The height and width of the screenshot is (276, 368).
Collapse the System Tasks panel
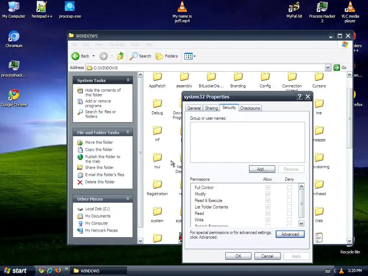click(x=128, y=80)
